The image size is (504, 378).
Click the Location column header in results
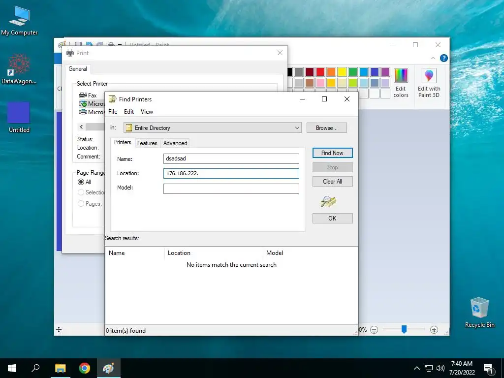(214, 253)
